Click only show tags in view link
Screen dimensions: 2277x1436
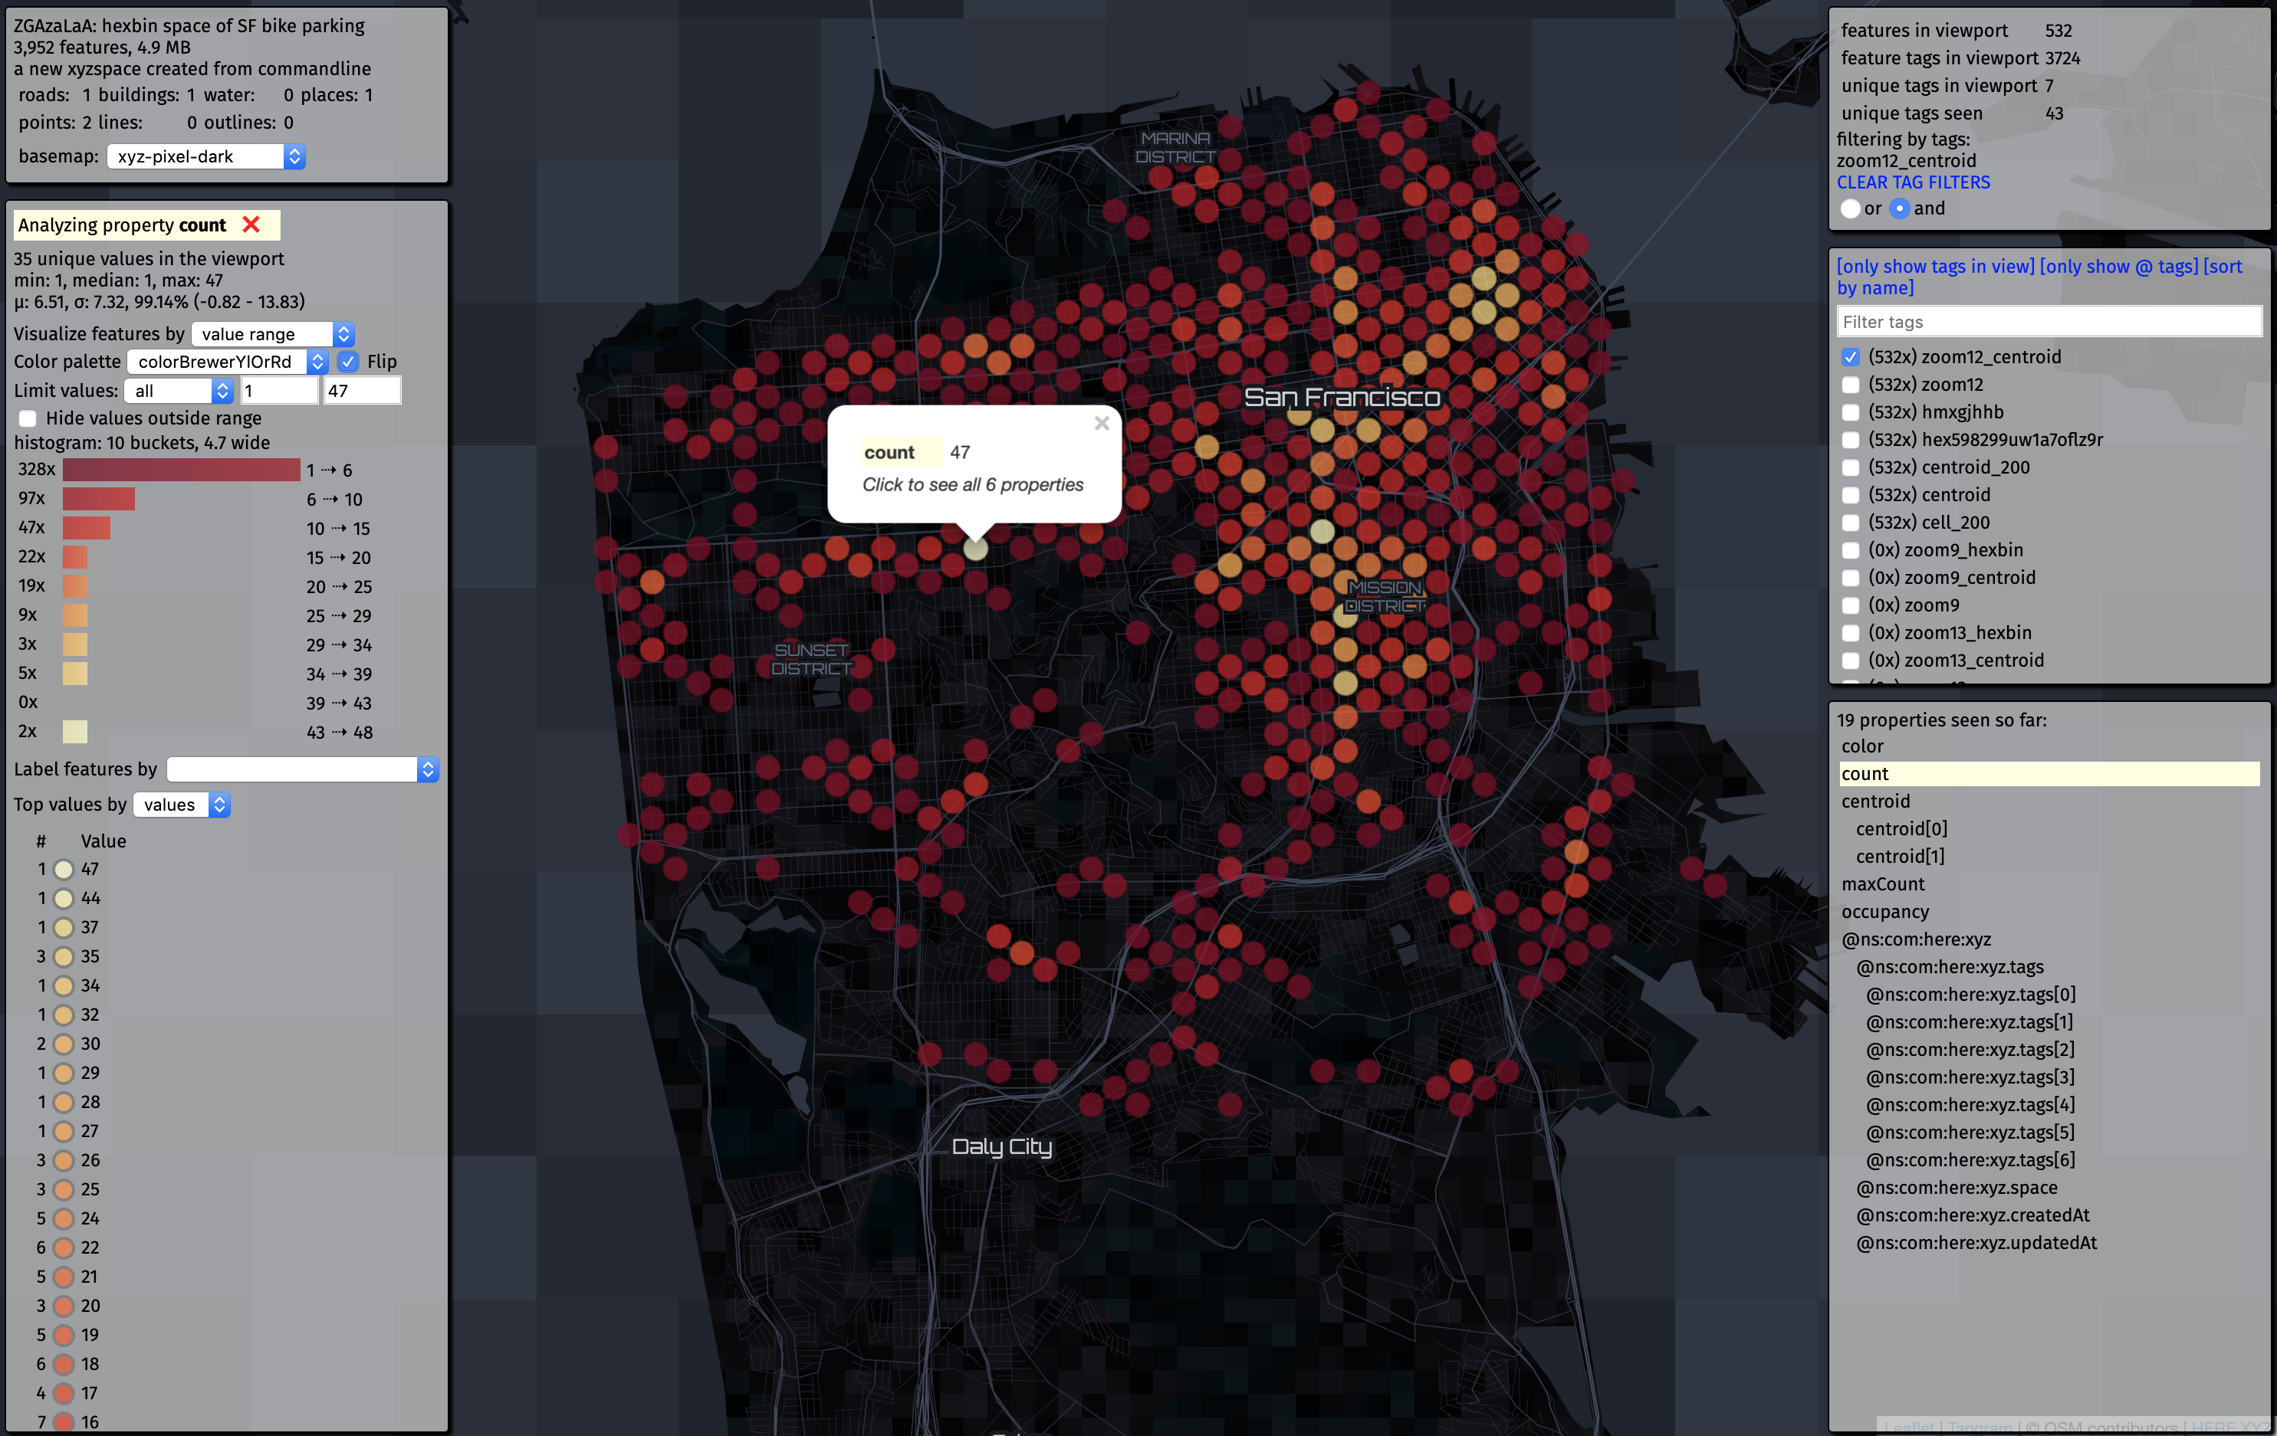tap(1935, 267)
